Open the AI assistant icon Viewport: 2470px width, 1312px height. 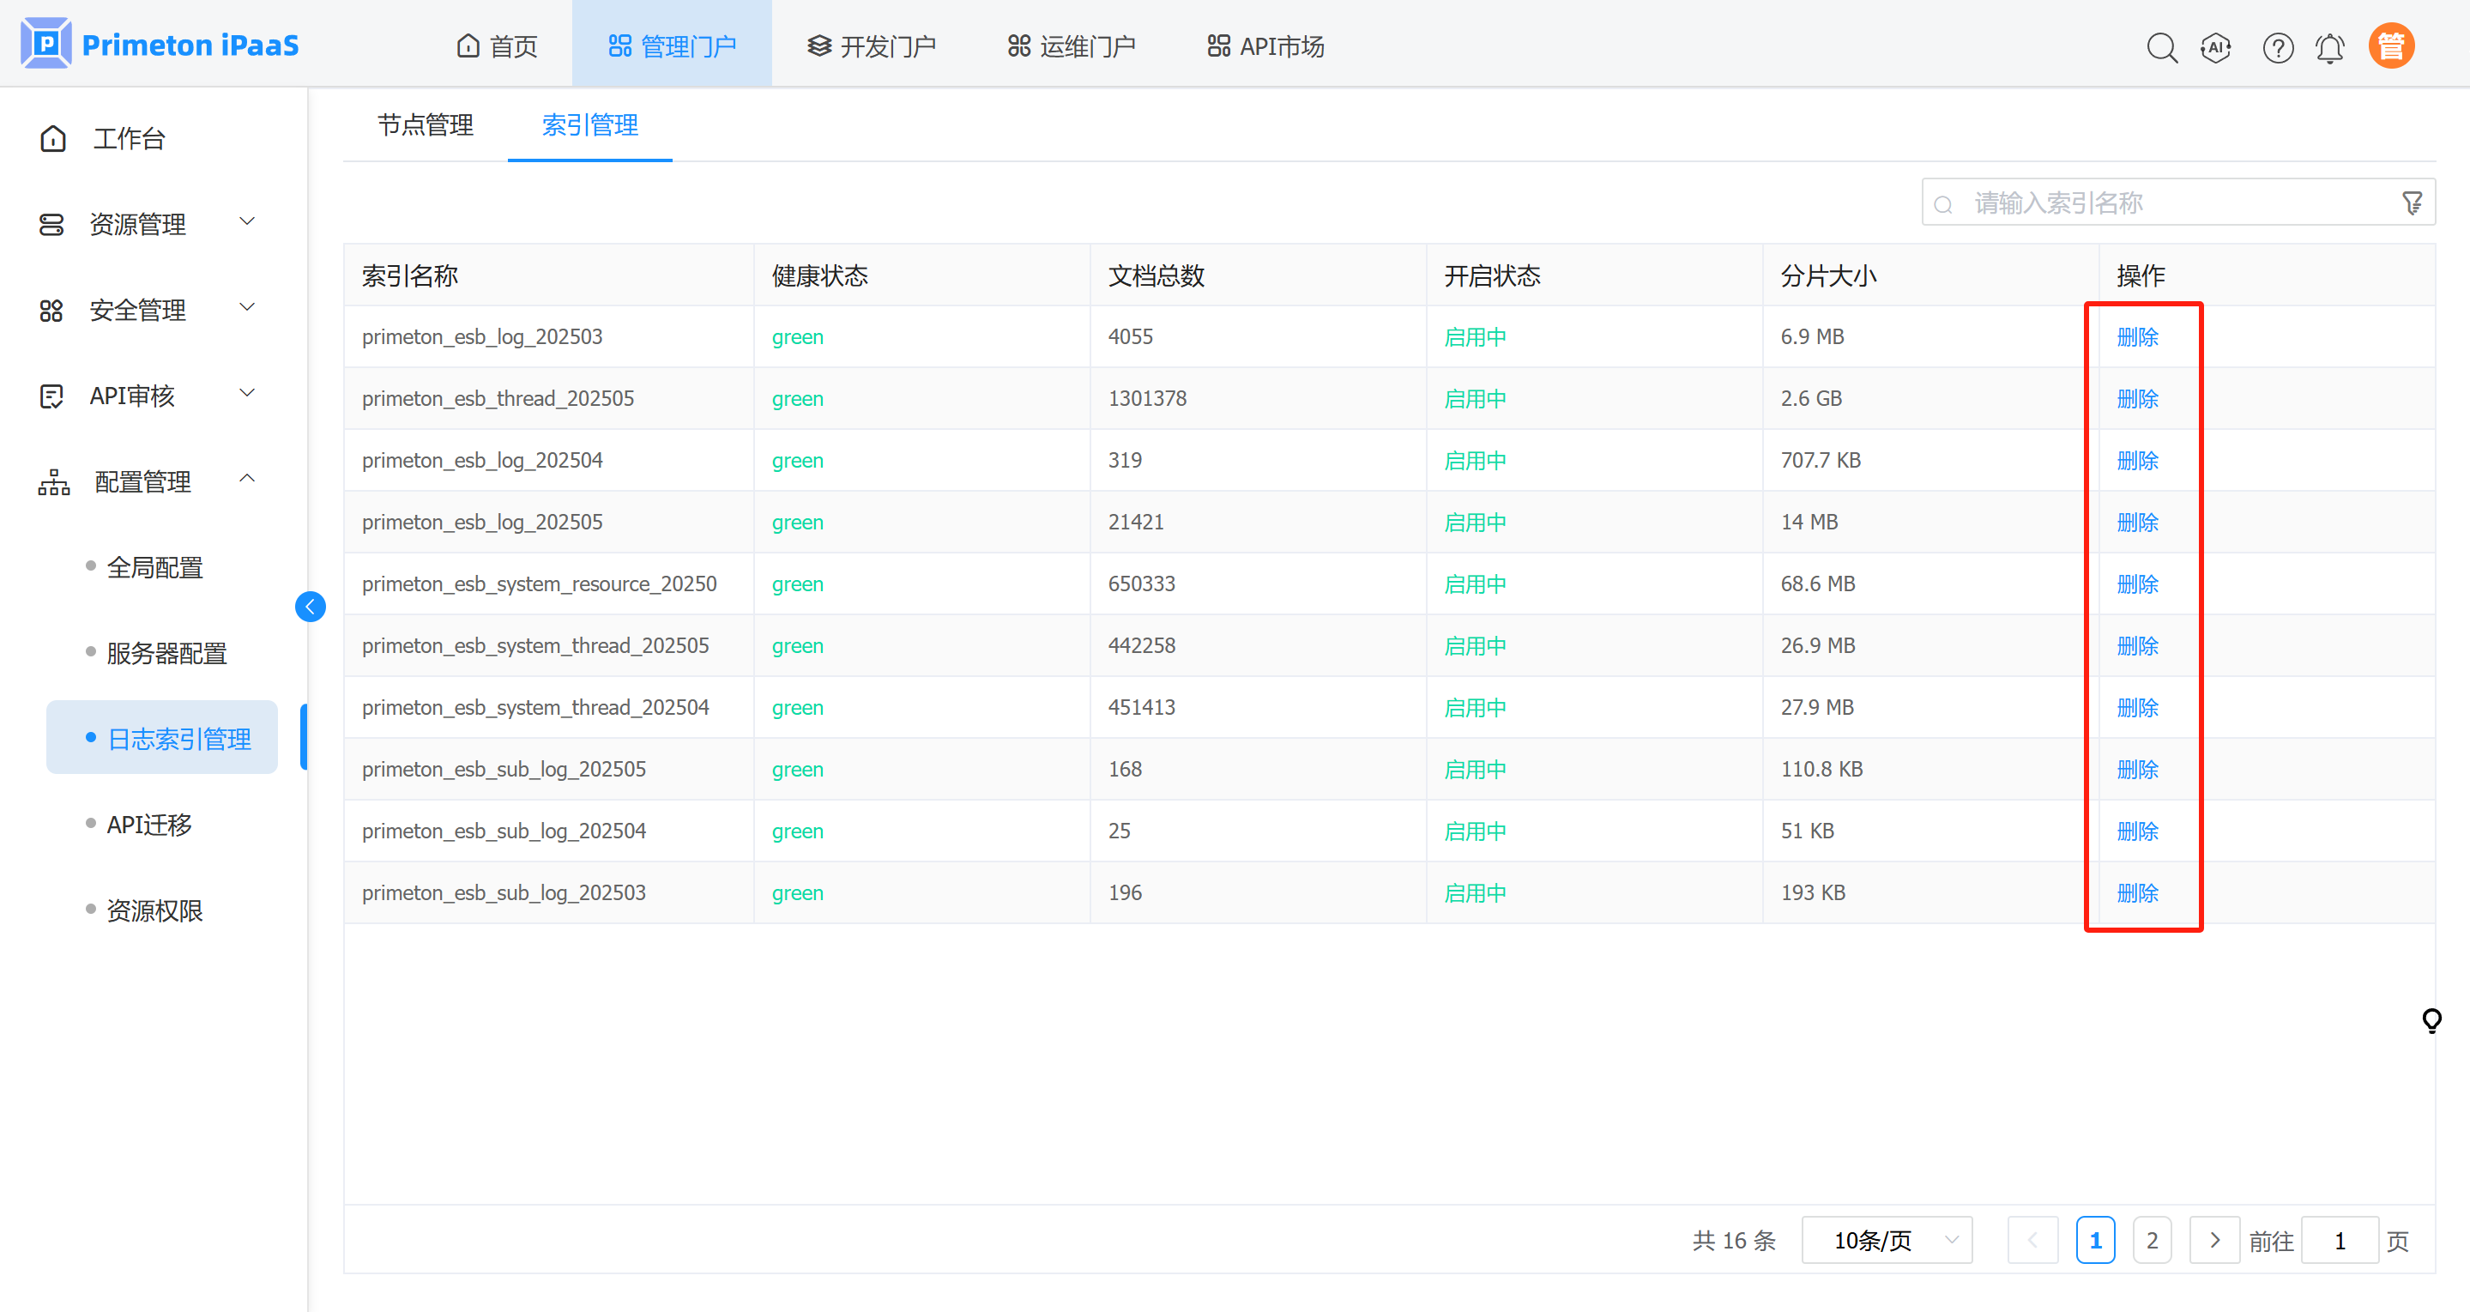[x=2216, y=47]
